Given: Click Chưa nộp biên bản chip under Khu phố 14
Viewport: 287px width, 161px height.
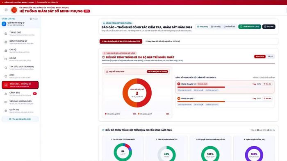Looking at the screenshot, I should [x=185, y=90].
